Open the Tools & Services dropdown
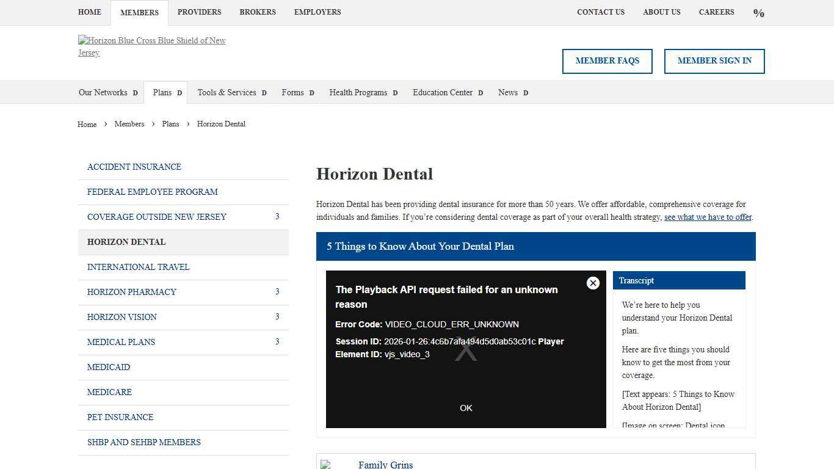Viewport: 834px width, 469px height. [264, 93]
